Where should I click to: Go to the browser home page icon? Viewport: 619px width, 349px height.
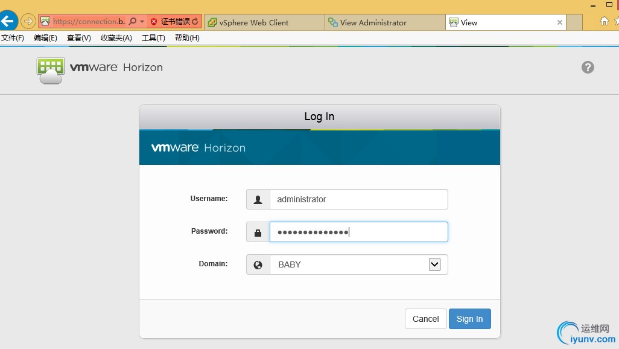click(604, 21)
